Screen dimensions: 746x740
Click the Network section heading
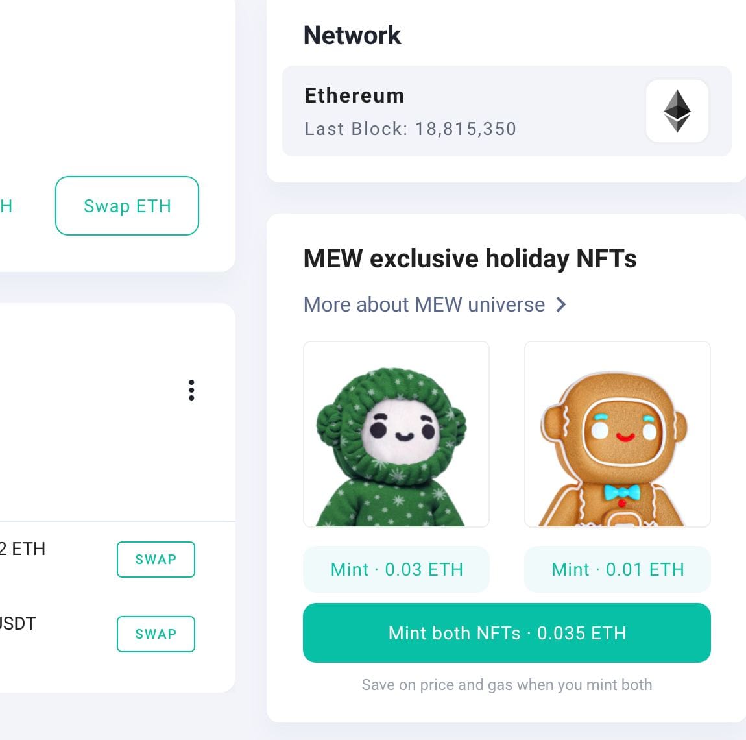tap(352, 35)
